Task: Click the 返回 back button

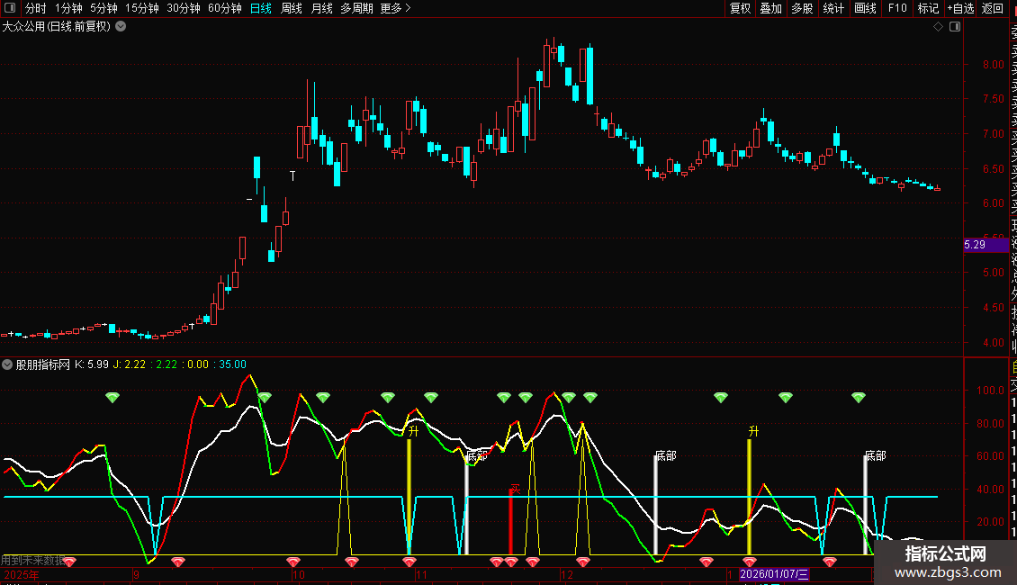Action: (993, 8)
